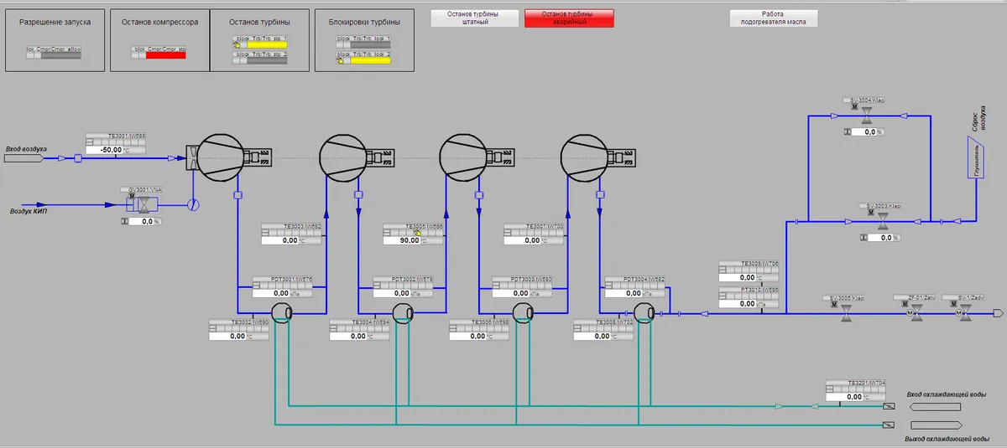1007x448 pixels.
Task: Click the fourth compressor stage symbol
Action: (583, 156)
